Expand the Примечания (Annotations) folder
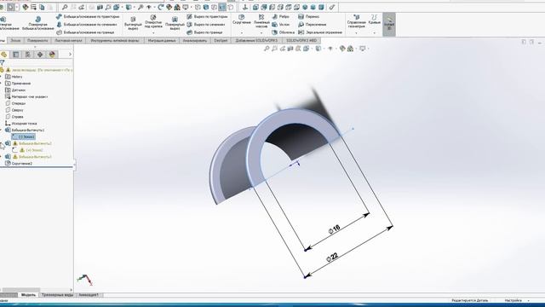This screenshot has width=545, height=307. [1, 84]
